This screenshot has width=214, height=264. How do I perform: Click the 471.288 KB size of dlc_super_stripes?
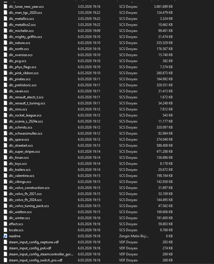pyautogui.click(x=164, y=152)
